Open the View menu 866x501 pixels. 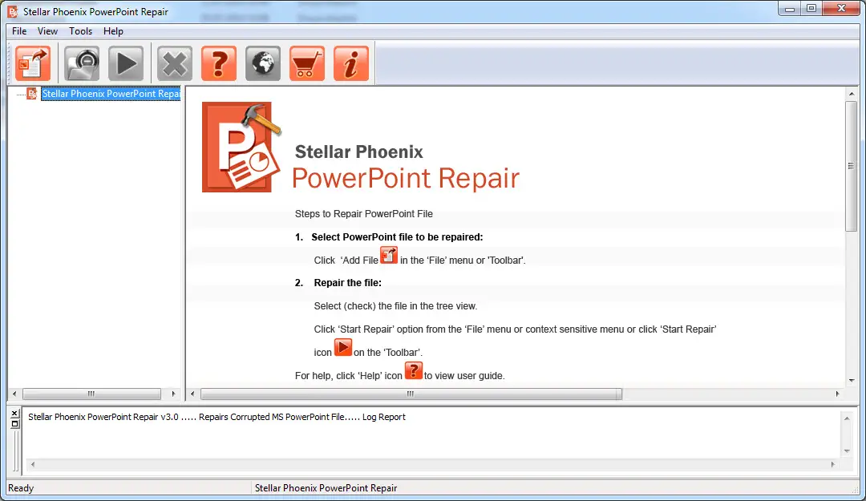(47, 31)
